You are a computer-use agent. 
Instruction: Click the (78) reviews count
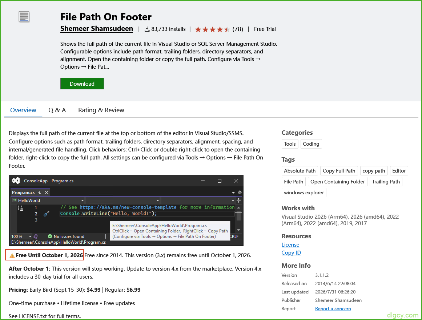pos(238,29)
